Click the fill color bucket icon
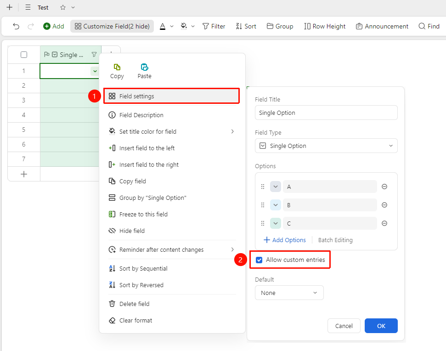 point(184,26)
